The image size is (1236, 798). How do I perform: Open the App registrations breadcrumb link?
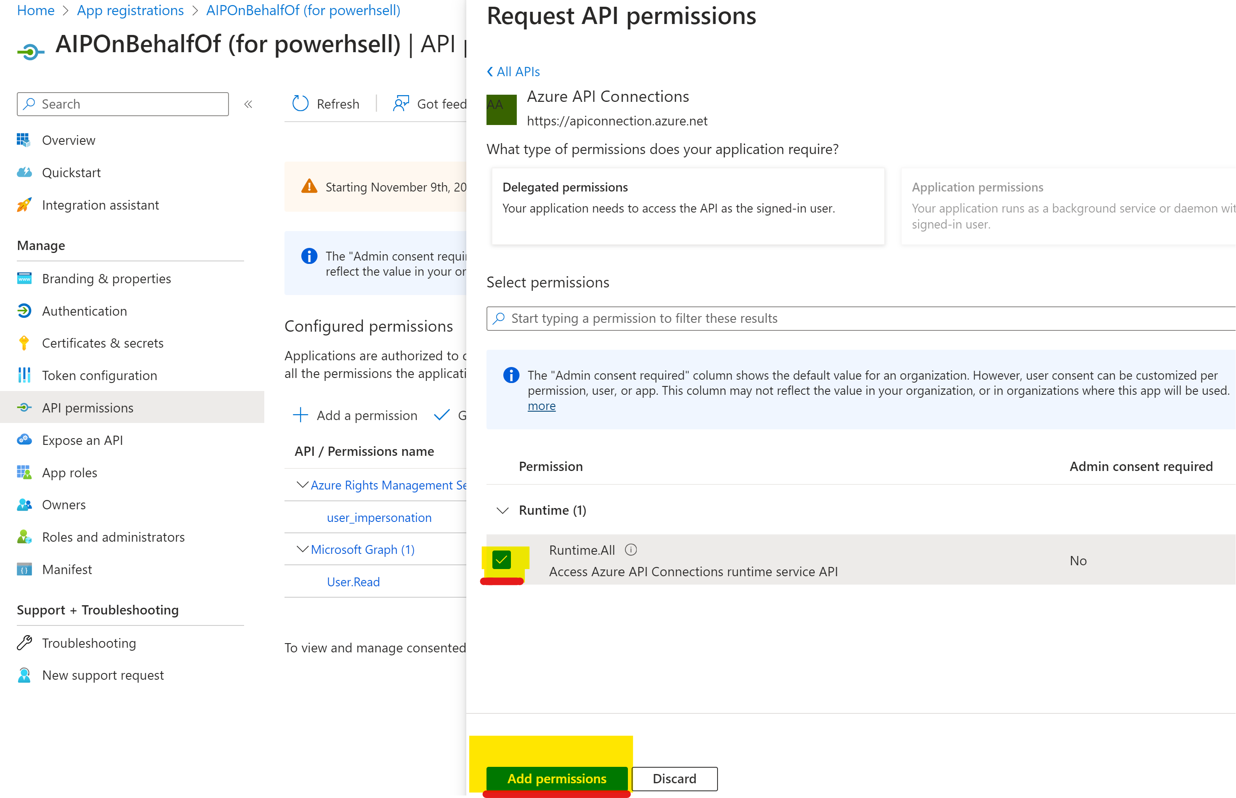point(130,11)
